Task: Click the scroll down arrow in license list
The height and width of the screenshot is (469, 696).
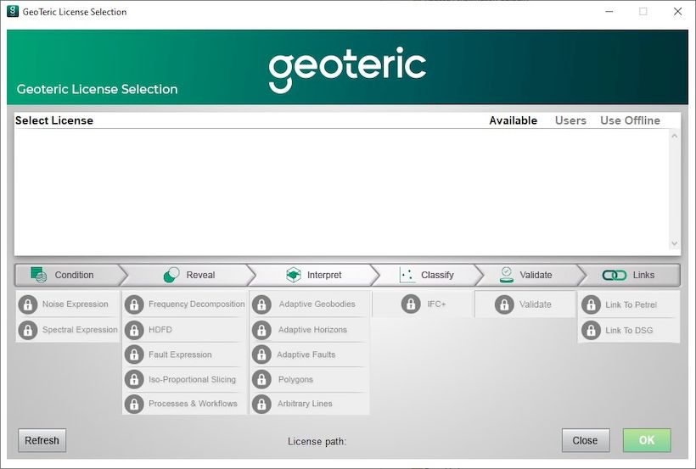Action: [674, 243]
